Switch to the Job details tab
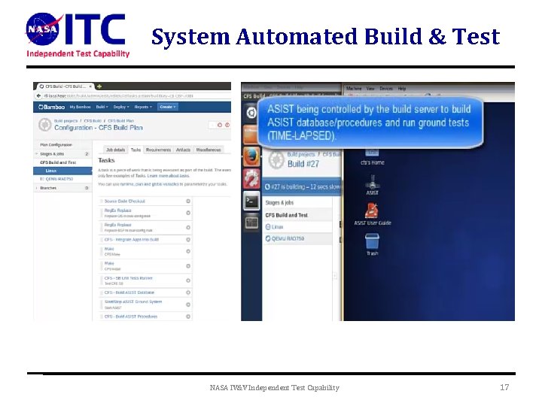Screen dimensions: 542x406 click(115, 150)
